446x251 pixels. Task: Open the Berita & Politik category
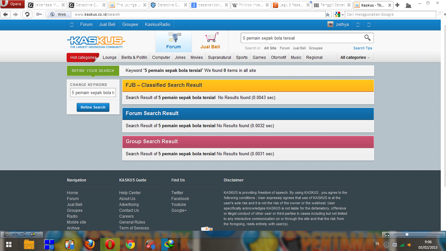134,58
